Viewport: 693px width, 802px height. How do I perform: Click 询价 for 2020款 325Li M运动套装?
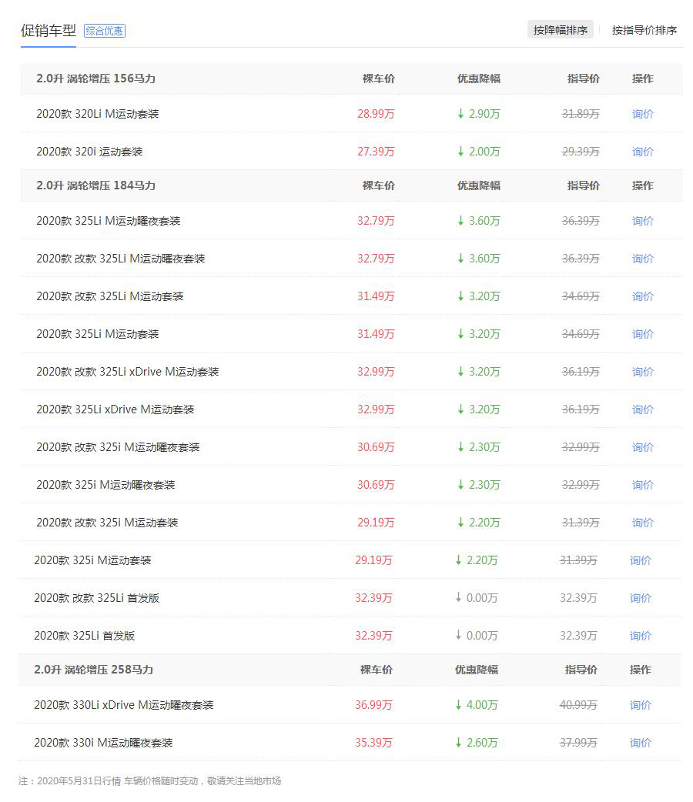coord(642,334)
